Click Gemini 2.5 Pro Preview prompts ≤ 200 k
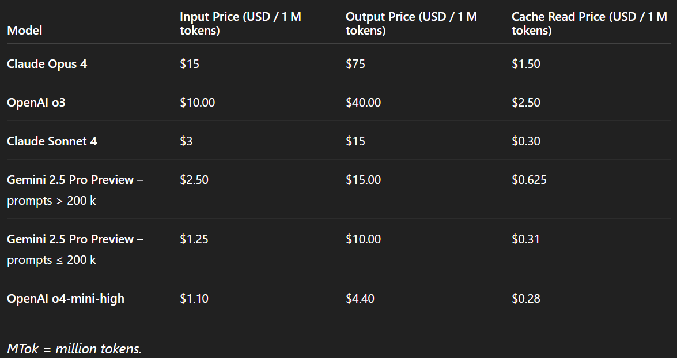677x358 pixels. [75, 249]
